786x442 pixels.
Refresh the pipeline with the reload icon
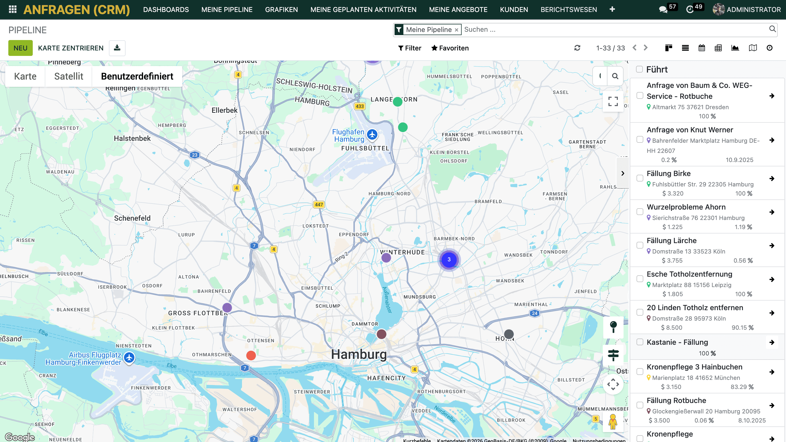[x=577, y=48]
